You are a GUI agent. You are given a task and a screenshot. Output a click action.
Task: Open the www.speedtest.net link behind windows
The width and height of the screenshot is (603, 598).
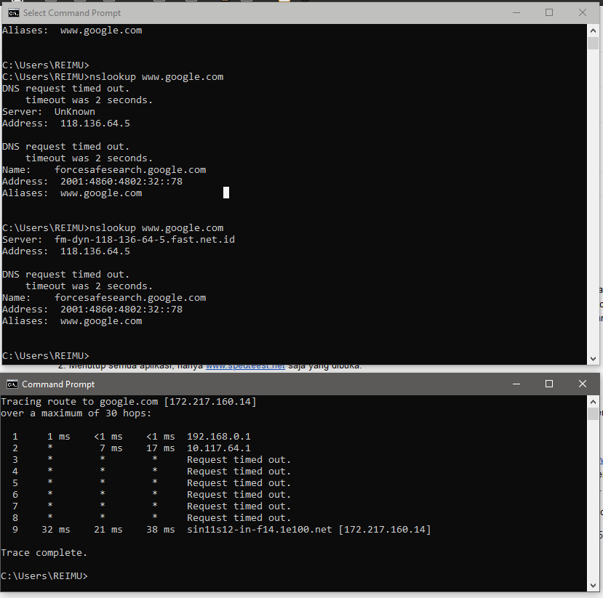point(245,366)
